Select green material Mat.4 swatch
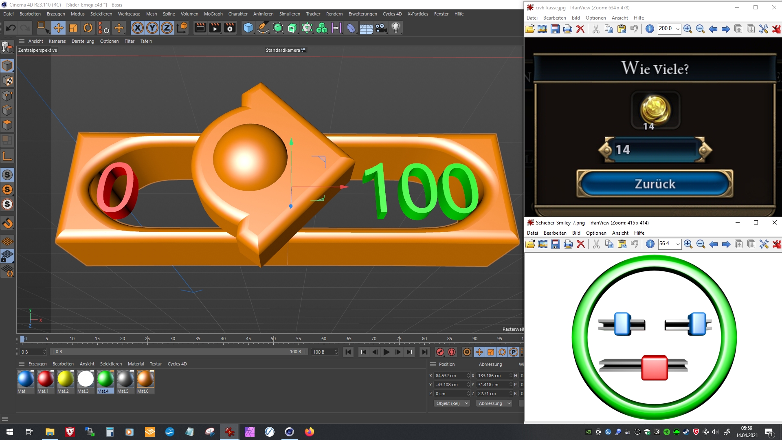The height and width of the screenshot is (440, 782). pos(105,379)
